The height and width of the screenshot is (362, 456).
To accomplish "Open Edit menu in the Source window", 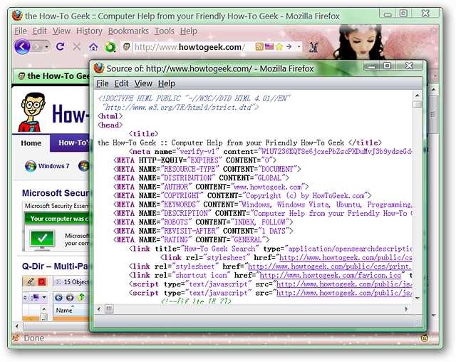I will coord(121,83).
